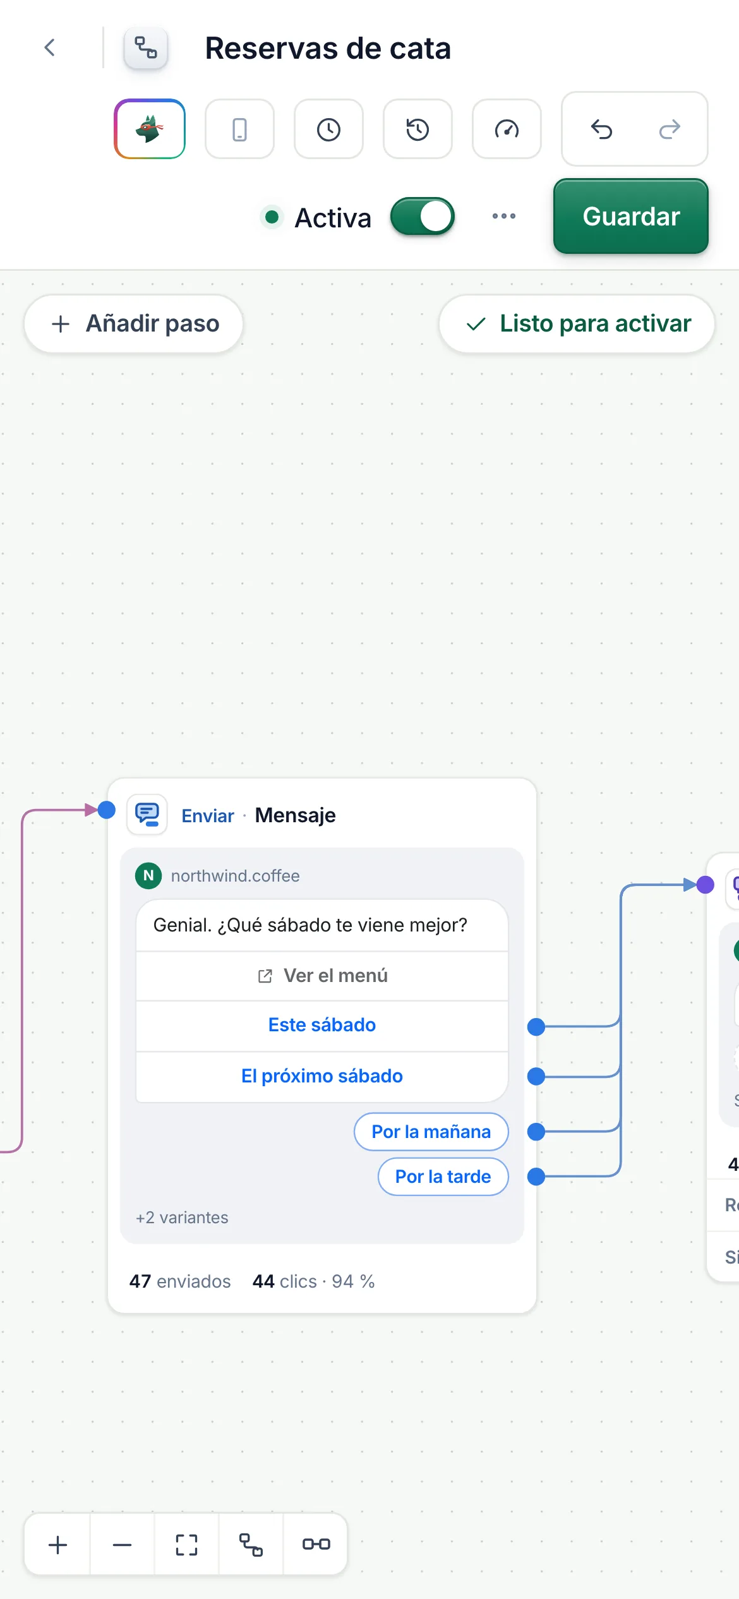Click the Ver el menú link button
Screen dimensions: 739x1599
[x=322, y=976]
